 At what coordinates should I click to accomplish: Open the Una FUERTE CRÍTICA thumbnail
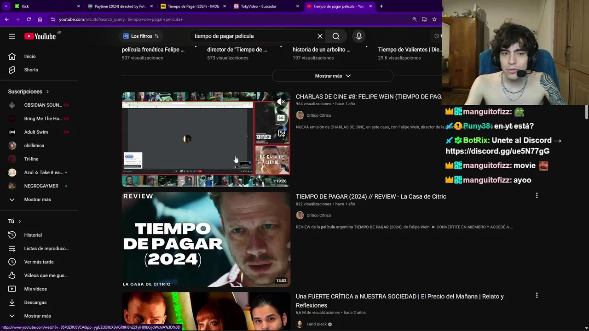coord(206,312)
